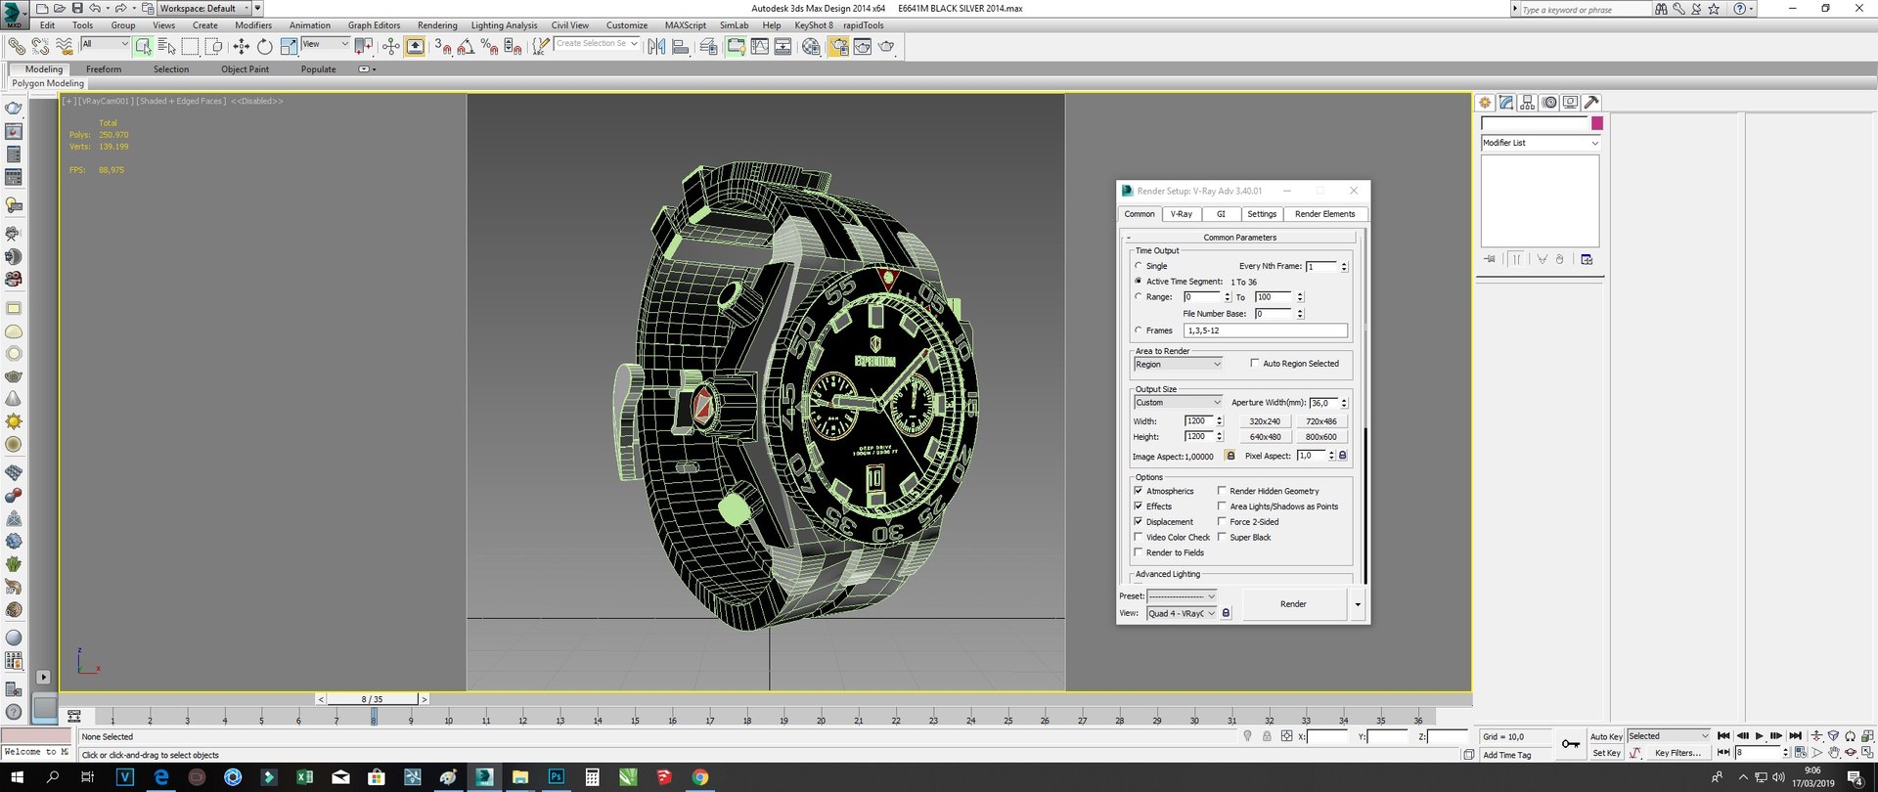The image size is (1878, 792).
Task: Click the large key Set Keys icon
Action: [x=1571, y=744]
